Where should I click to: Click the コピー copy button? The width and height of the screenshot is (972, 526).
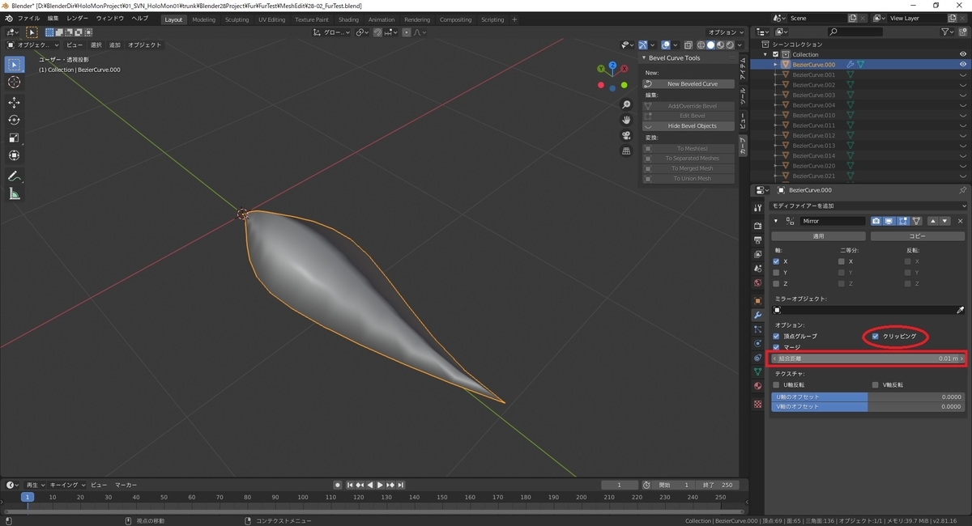(918, 236)
